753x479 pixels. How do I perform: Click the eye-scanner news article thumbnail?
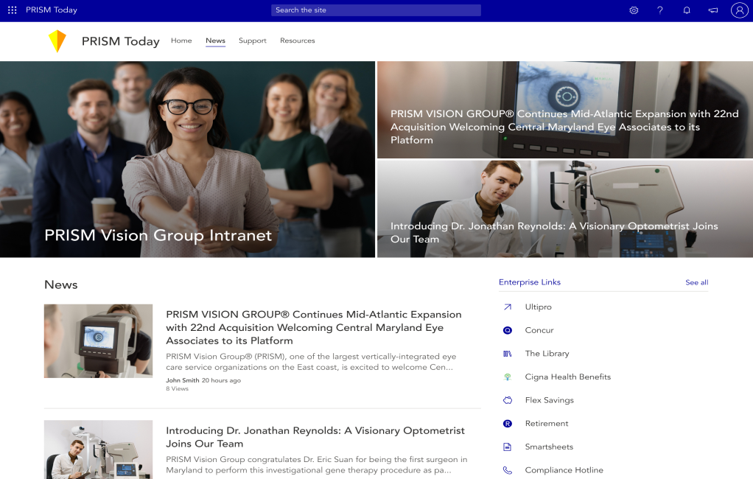point(99,341)
